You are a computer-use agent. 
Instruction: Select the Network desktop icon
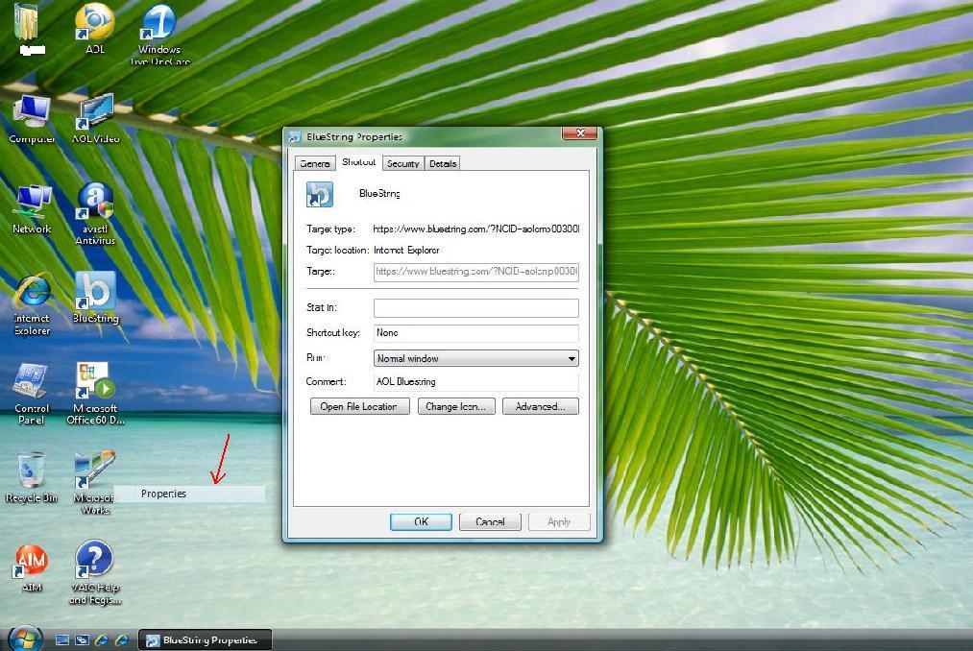(x=32, y=209)
